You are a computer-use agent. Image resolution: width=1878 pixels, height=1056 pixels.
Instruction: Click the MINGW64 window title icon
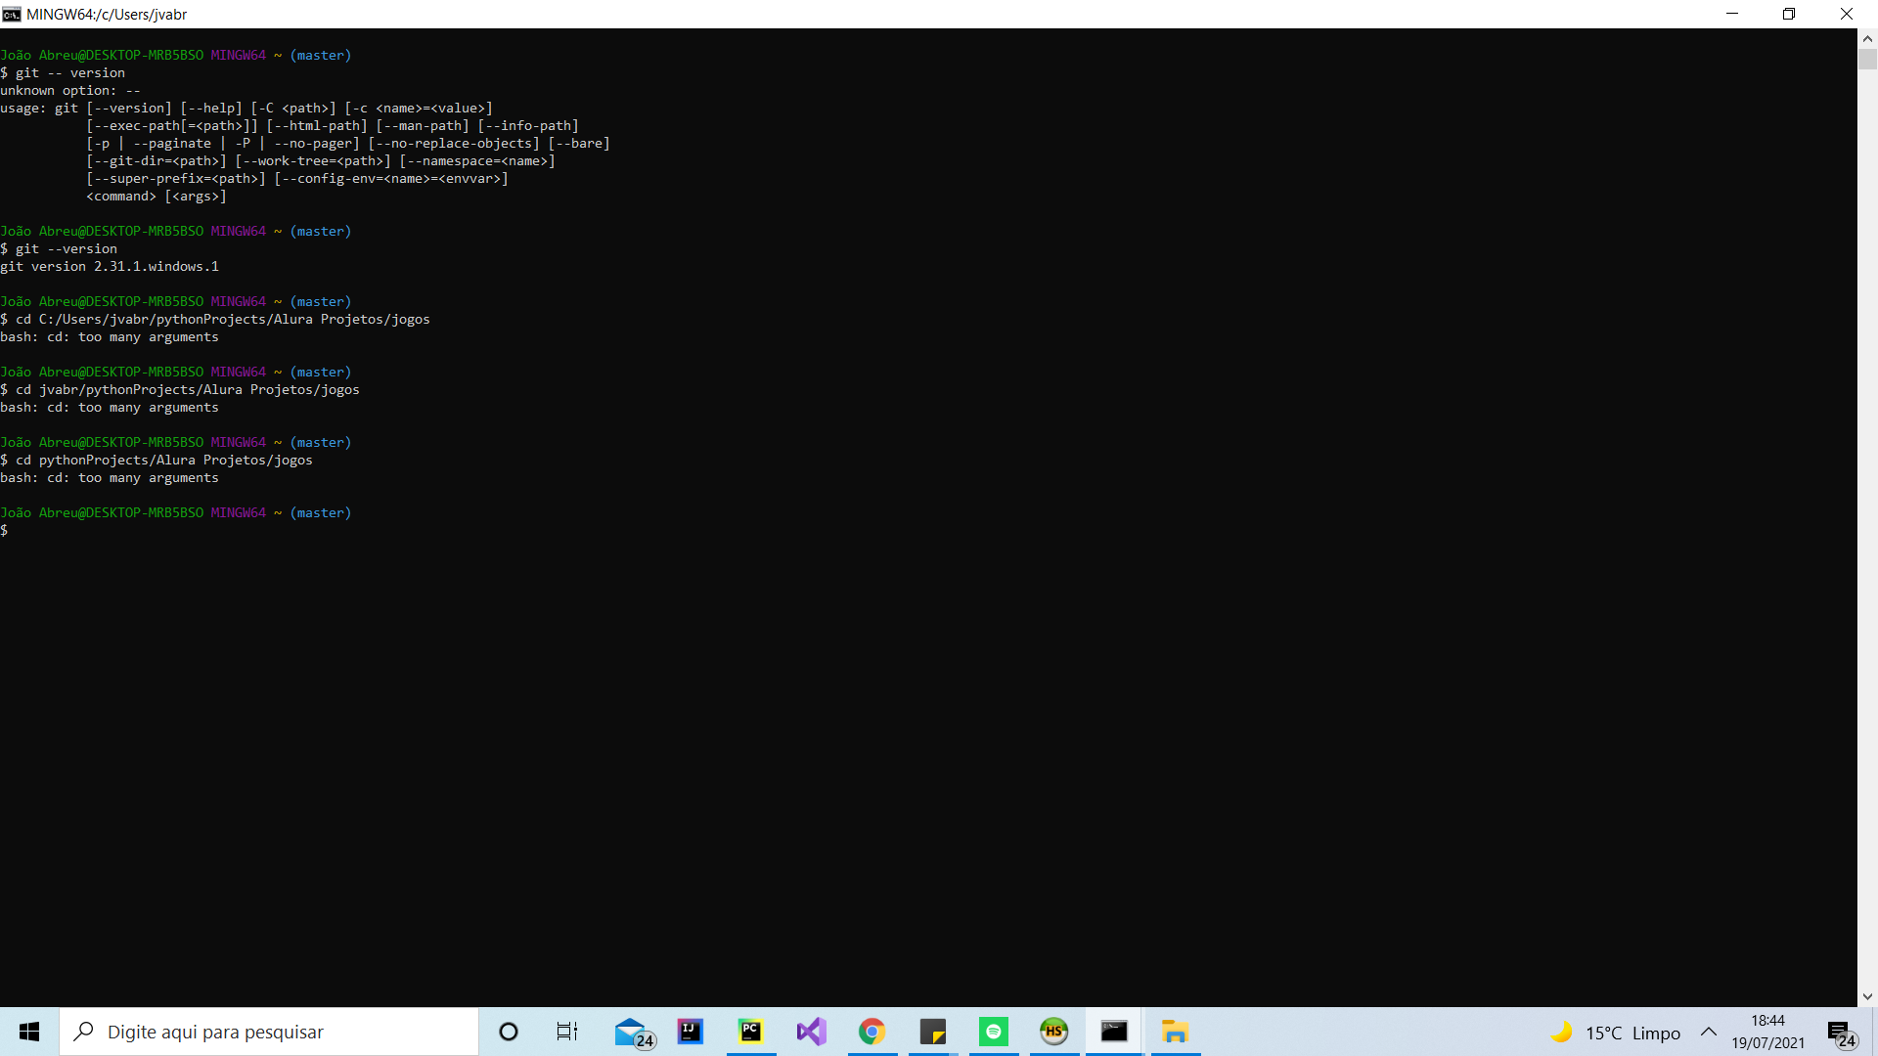click(x=12, y=14)
